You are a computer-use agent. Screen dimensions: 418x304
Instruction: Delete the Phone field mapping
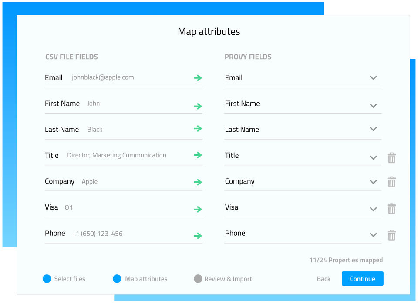391,235
